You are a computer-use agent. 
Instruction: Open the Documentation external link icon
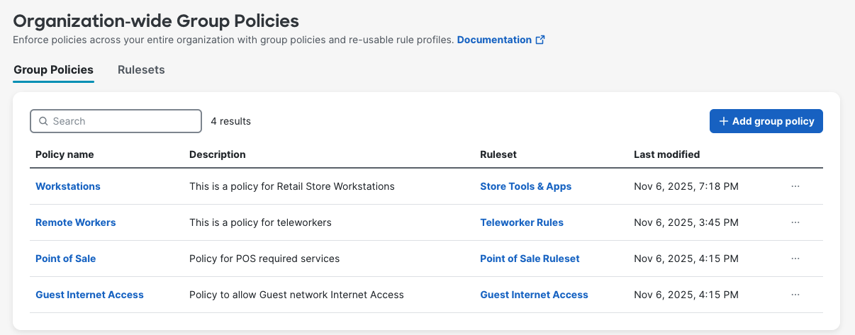(540, 40)
